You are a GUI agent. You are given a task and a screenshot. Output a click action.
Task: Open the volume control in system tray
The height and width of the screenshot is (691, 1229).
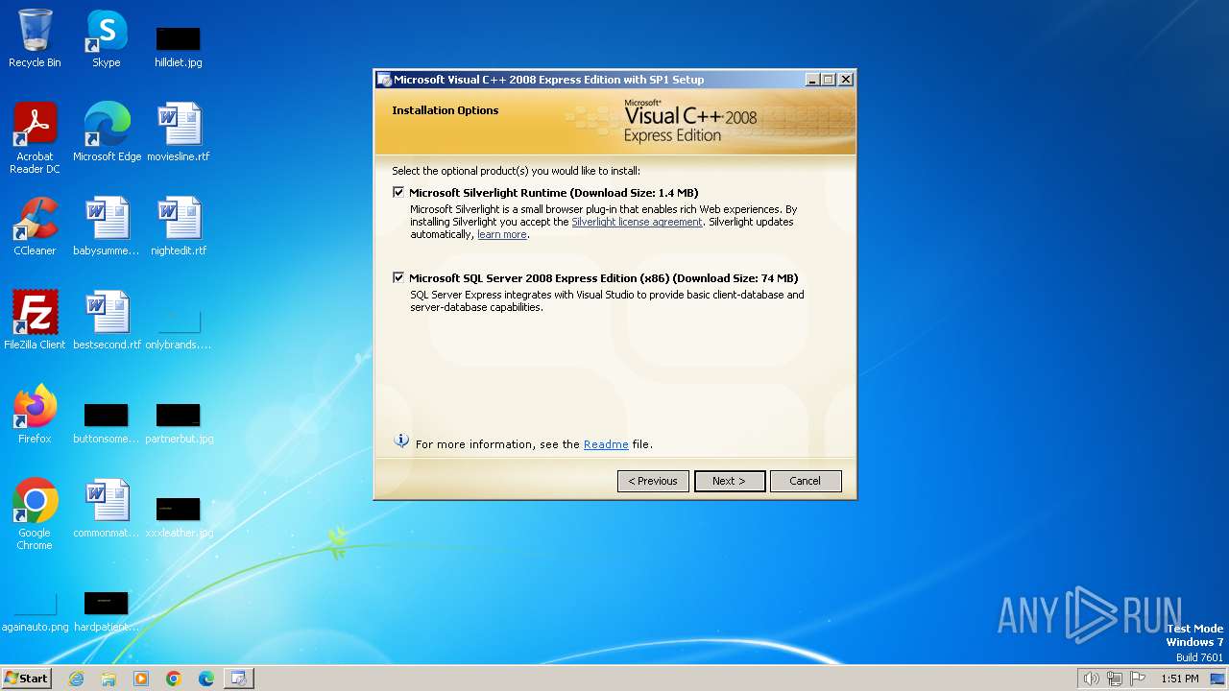(1091, 679)
